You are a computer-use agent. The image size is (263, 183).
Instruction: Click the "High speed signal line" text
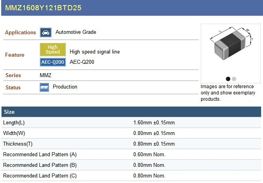coord(95,52)
